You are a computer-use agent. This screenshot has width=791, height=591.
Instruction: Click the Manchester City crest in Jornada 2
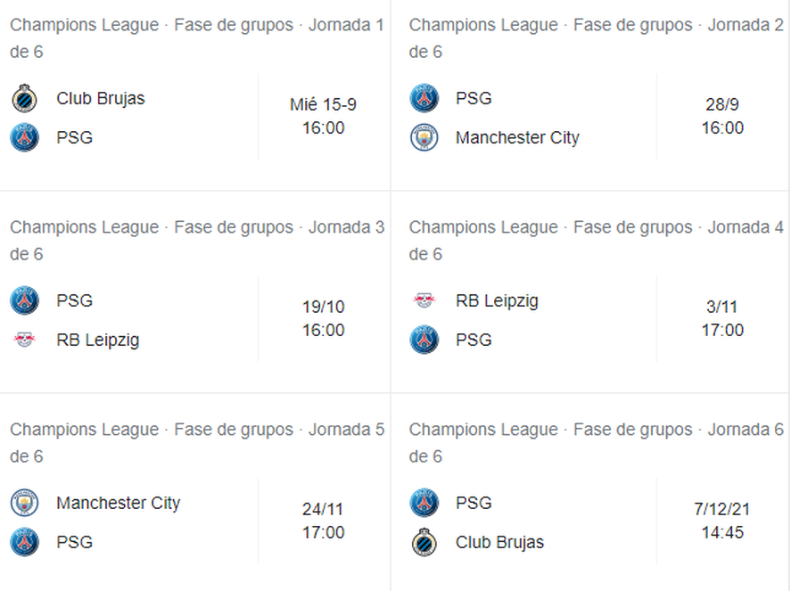click(x=424, y=138)
